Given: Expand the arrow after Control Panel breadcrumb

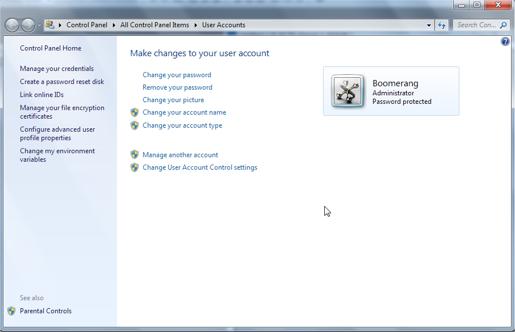Looking at the screenshot, I should pos(114,25).
